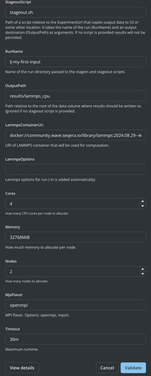151x376 pixels.
Task: Click the StageoutScript field showing stageout.sh
Action: pos(75,12)
